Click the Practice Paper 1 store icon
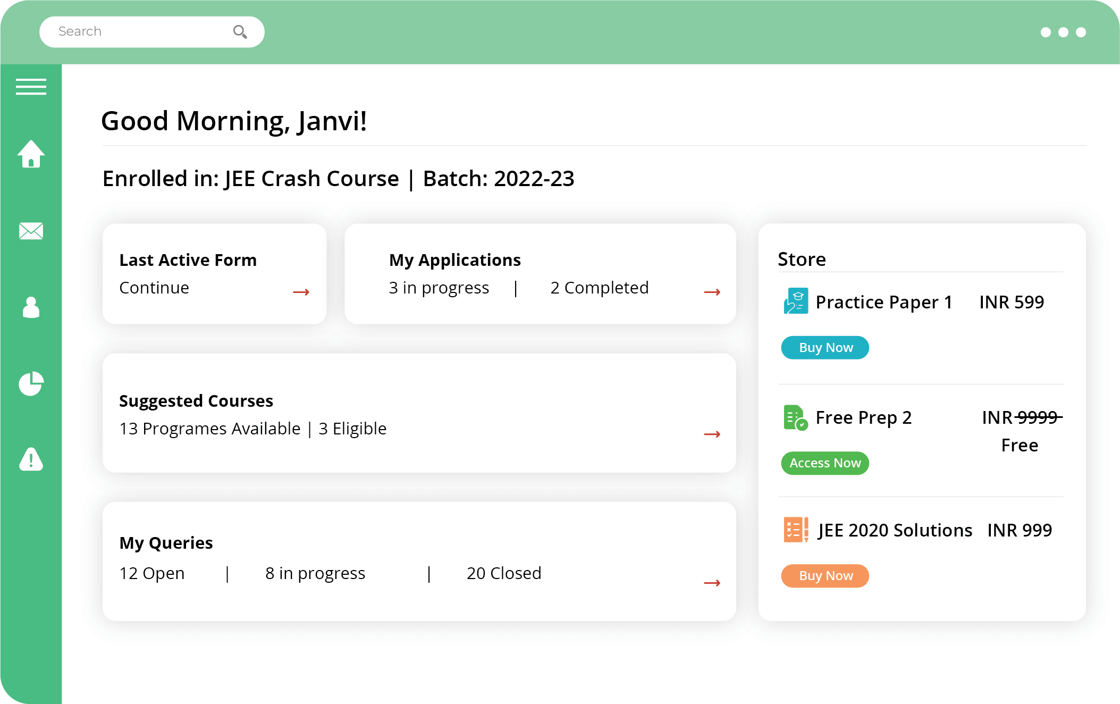 coord(796,301)
